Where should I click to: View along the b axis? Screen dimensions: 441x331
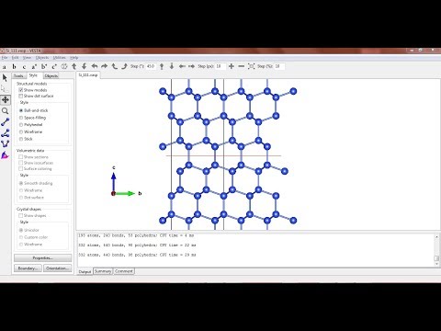[14, 66]
